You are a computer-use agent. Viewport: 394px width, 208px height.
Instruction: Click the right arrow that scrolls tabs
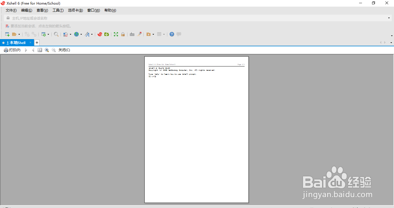click(x=385, y=43)
